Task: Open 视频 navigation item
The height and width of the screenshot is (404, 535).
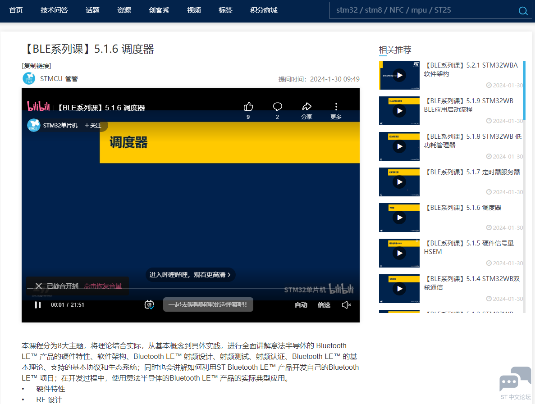Action: 194,10
